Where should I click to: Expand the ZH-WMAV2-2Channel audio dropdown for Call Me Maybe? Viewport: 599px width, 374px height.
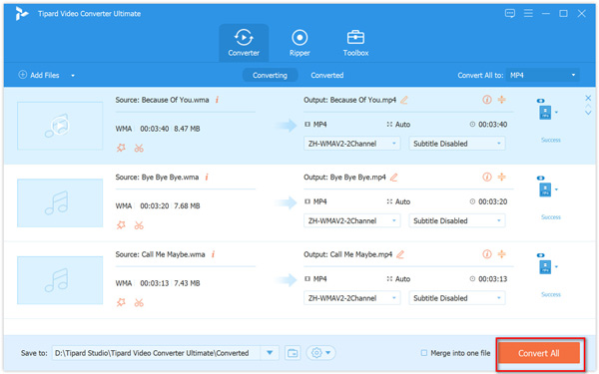tap(351, 298)
